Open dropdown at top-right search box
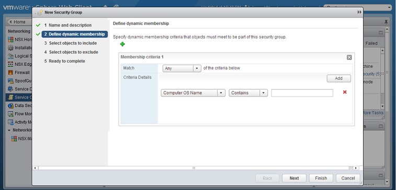 coord(389,7)
